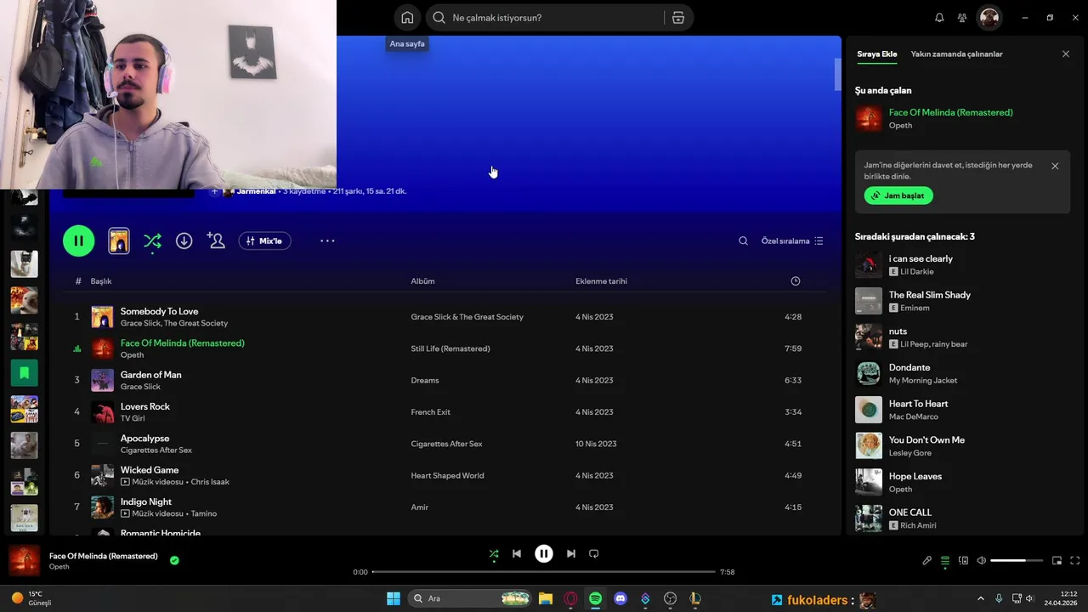The image size is (1088, 612).
Task: Open playlist more options (three dots)
Action: tap(327, 241)
